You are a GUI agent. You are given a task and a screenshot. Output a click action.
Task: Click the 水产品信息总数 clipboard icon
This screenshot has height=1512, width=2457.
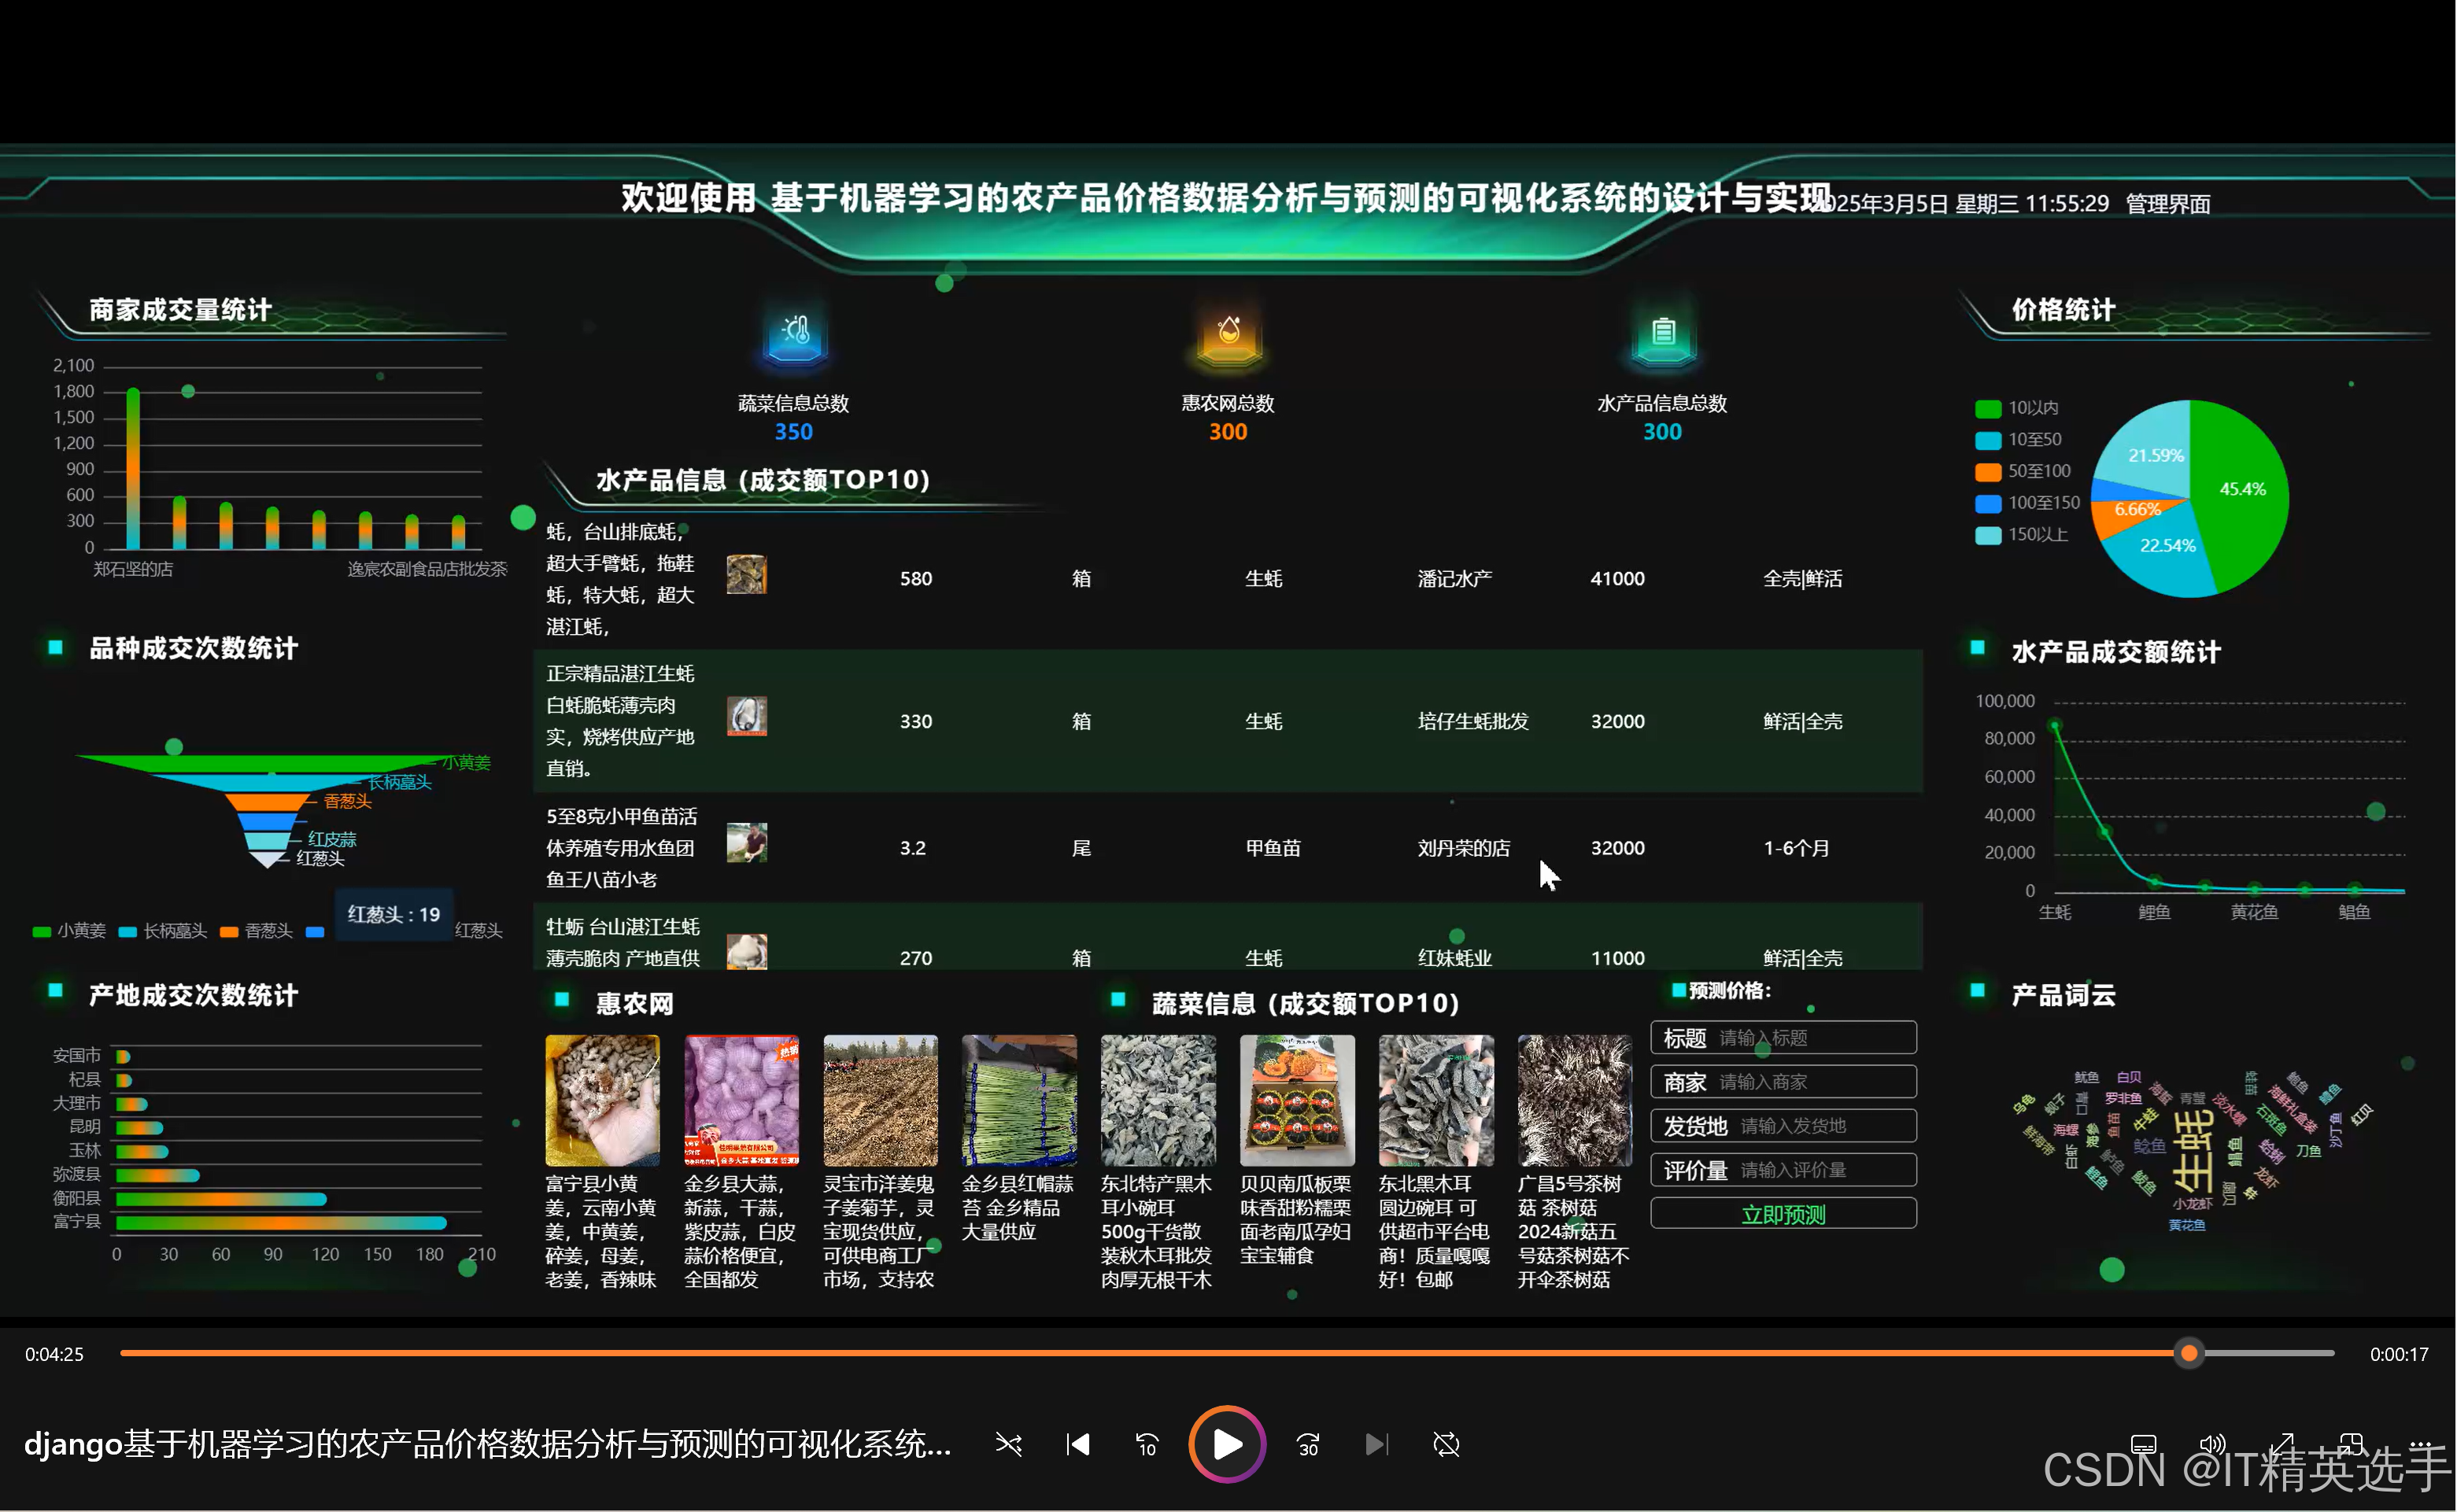coord(1664,334)
